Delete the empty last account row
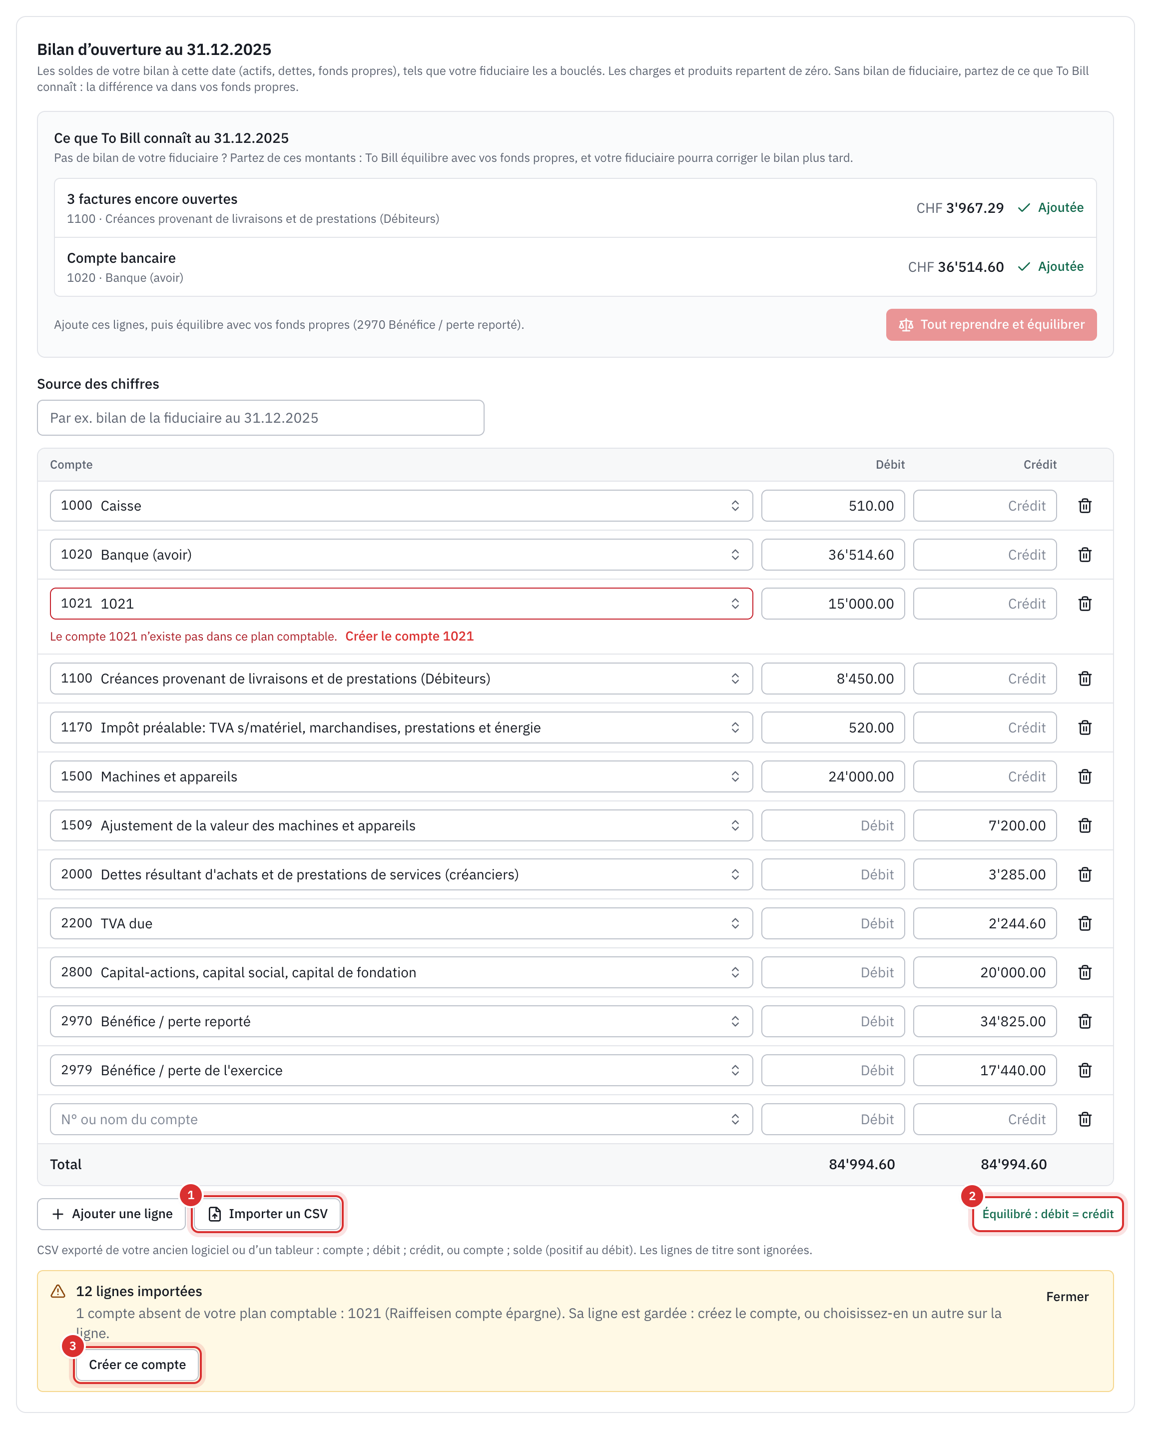This screenshot has width=1152, height=1429. (x=1085, y=1120)
